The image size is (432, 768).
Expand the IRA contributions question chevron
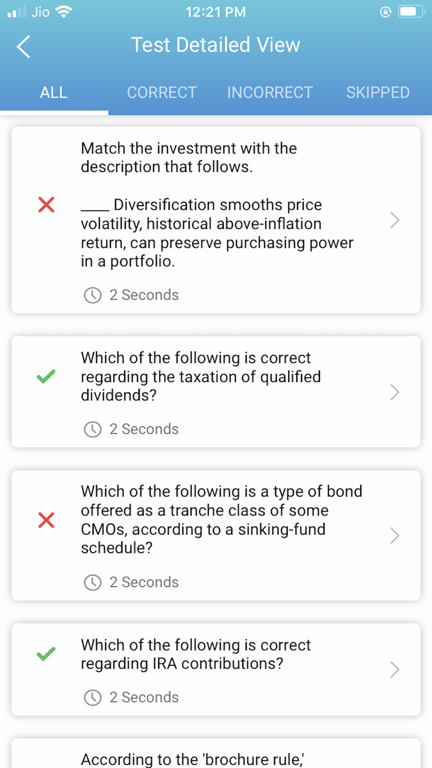tap(394, 670)
